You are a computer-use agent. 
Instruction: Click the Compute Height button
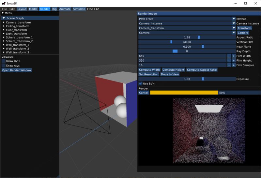pyautogui.click(x=173, y=70)
